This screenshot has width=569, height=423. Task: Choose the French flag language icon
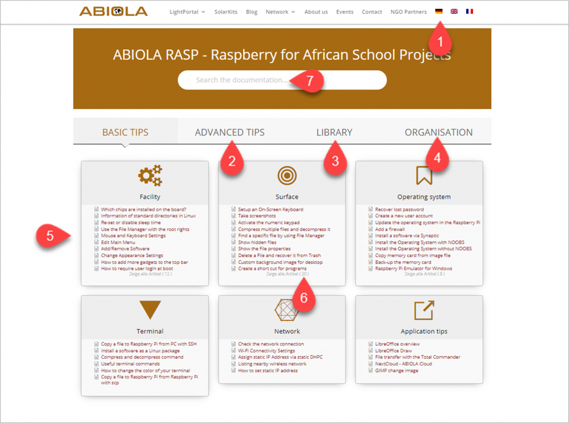pos(470,12)
